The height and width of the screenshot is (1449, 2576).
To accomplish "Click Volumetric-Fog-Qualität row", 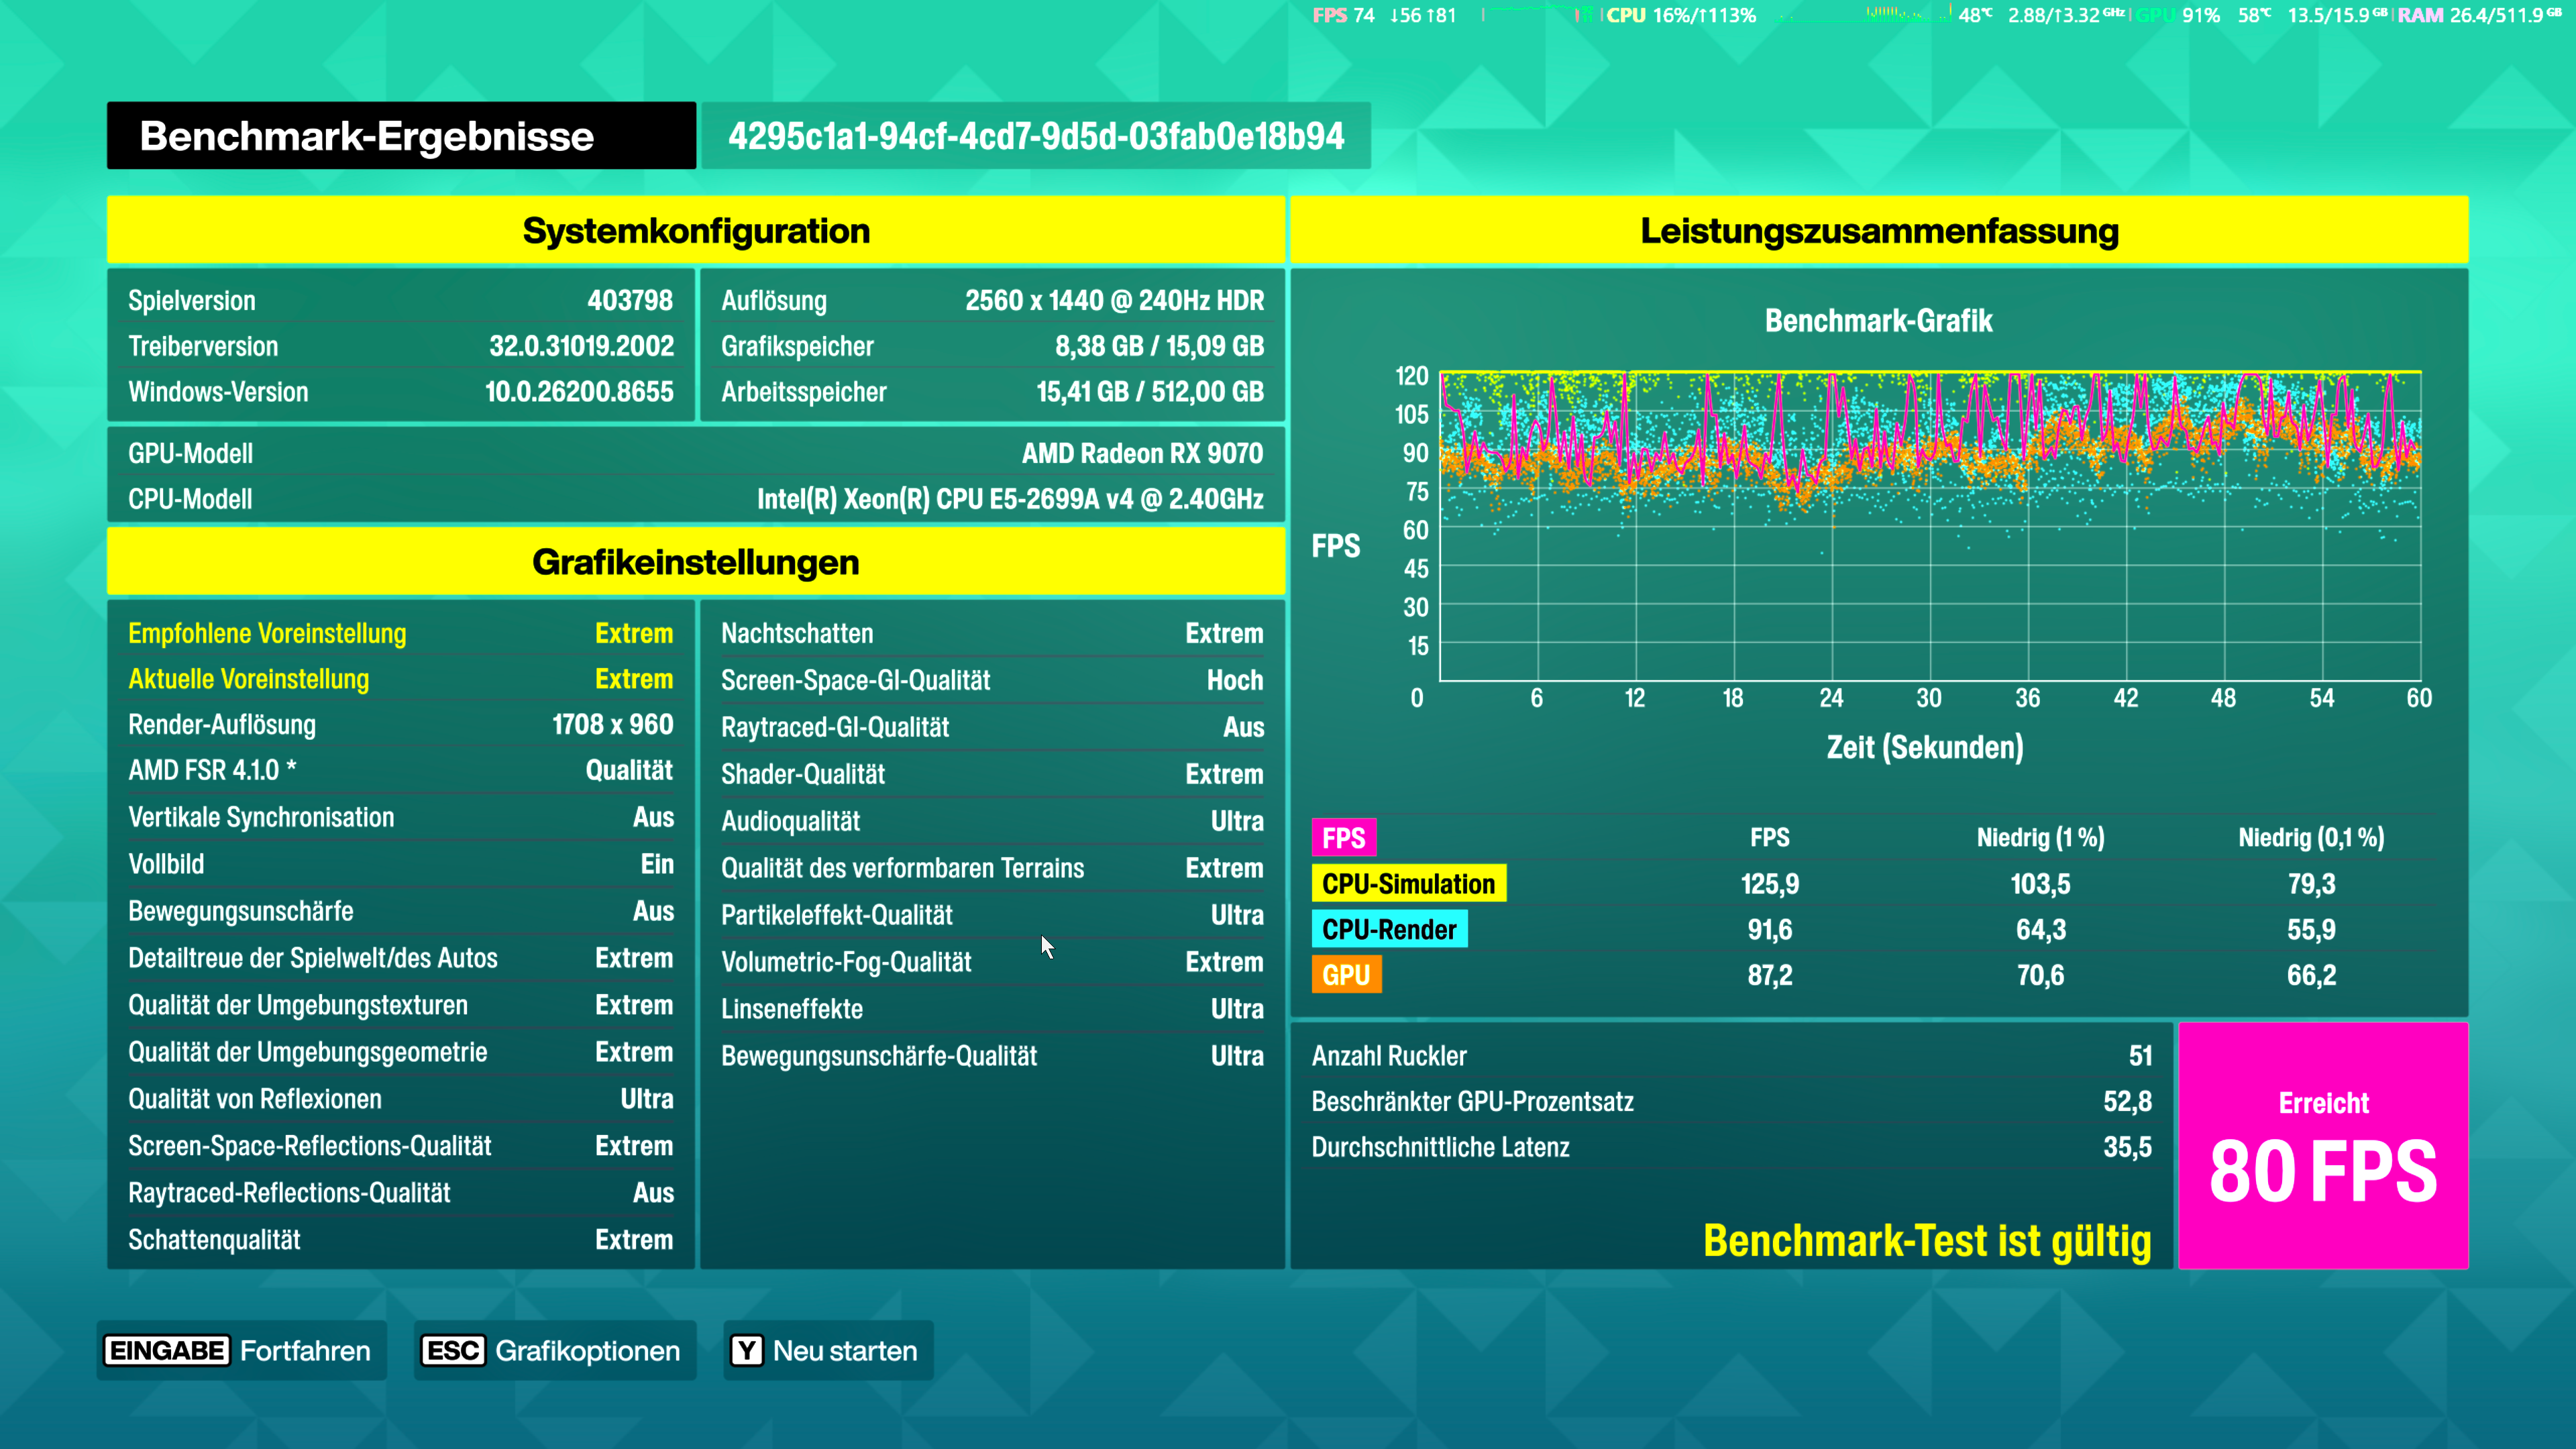I will (x=992, y=962).
